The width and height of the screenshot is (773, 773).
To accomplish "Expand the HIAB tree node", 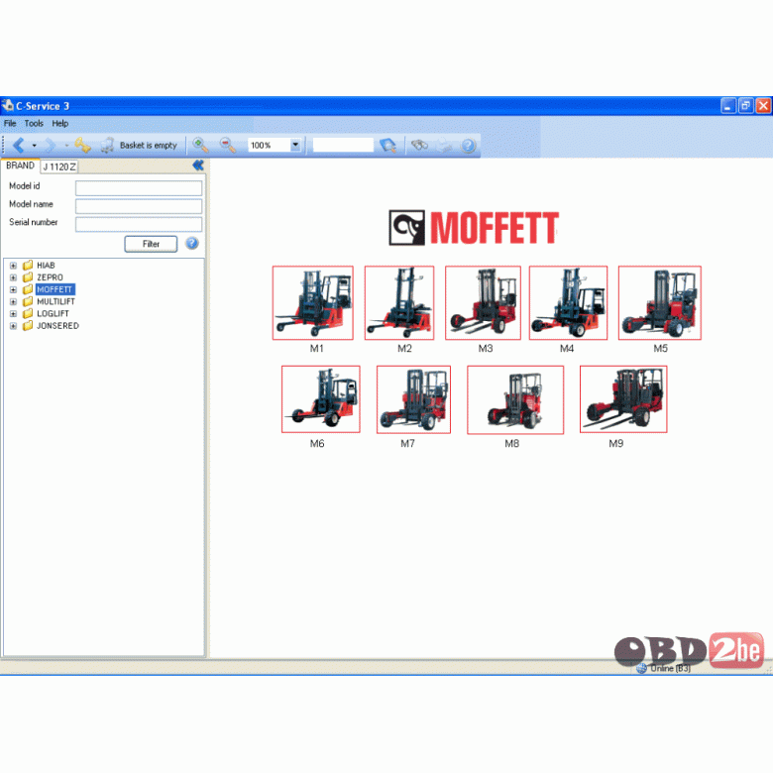I will click(13, 266).
